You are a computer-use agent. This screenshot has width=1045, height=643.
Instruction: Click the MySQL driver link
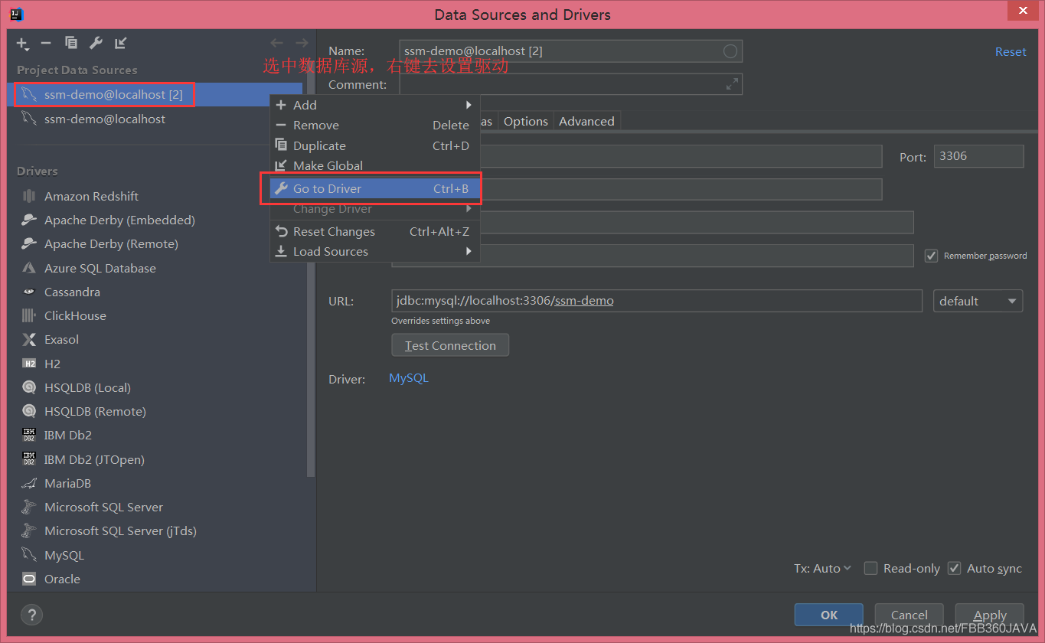(409, 378)
